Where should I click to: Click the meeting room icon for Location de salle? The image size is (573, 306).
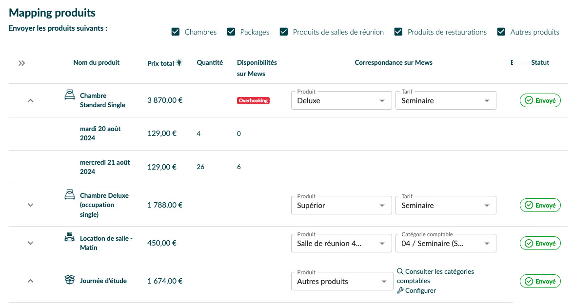point(70,238)
